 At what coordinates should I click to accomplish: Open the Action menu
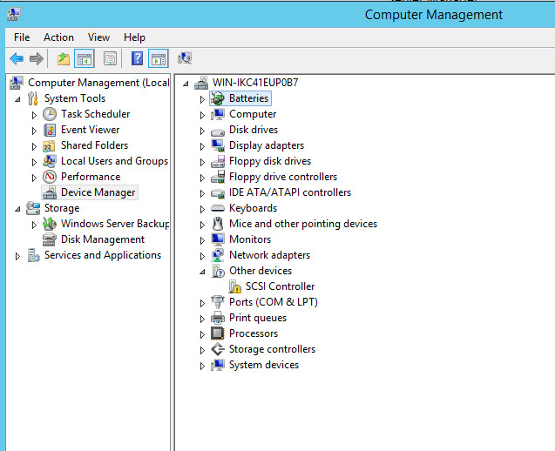pos(58,37)
